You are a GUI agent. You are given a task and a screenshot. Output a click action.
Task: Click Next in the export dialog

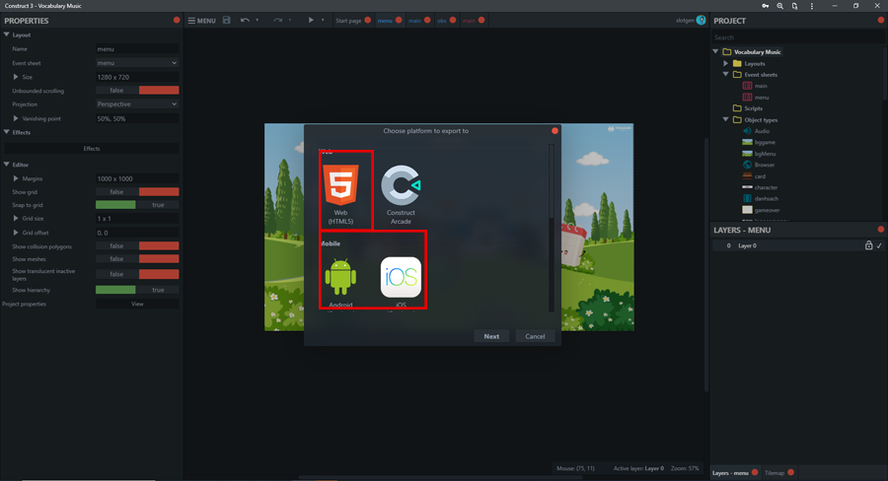click(491, 336)
